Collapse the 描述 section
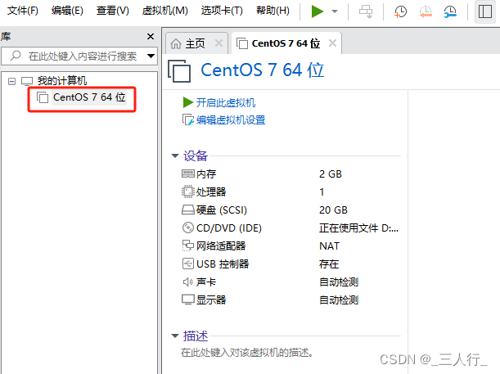 [175, 336]
